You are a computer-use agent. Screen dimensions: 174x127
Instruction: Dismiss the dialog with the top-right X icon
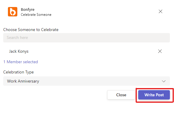[160, 11]
